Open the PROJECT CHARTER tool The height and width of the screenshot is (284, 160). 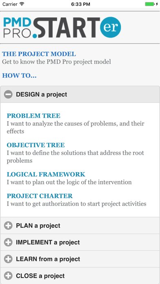40,196
